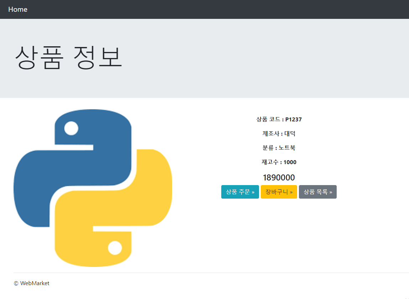This screenshot has height=299, width=409.
Task: Click manufacturer text 제조사 : 대덕
Action: point(279,133)
